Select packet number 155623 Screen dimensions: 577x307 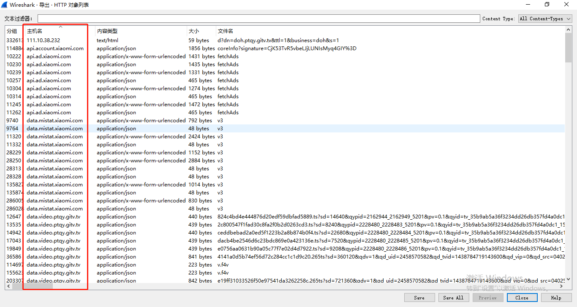click(15, 273)
